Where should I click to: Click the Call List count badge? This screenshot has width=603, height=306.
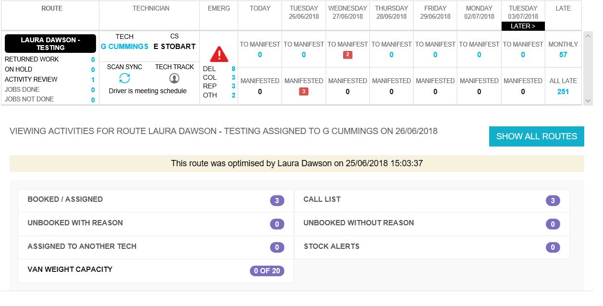click(x=552, y=200)
